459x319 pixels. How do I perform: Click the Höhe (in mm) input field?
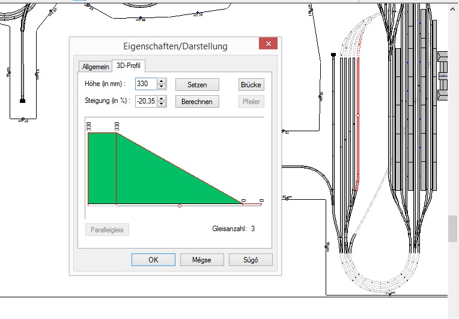click(x=145, y=84)
